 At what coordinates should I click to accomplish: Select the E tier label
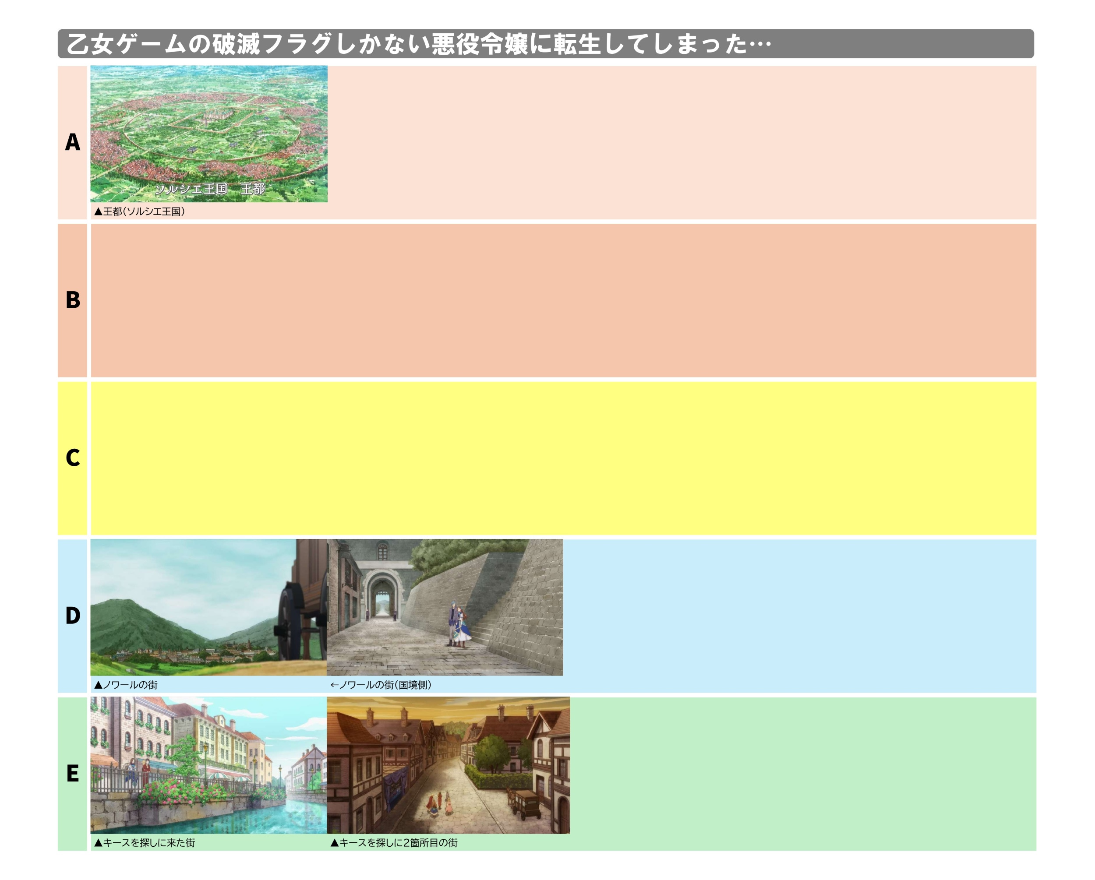click(x=73, y=774)
